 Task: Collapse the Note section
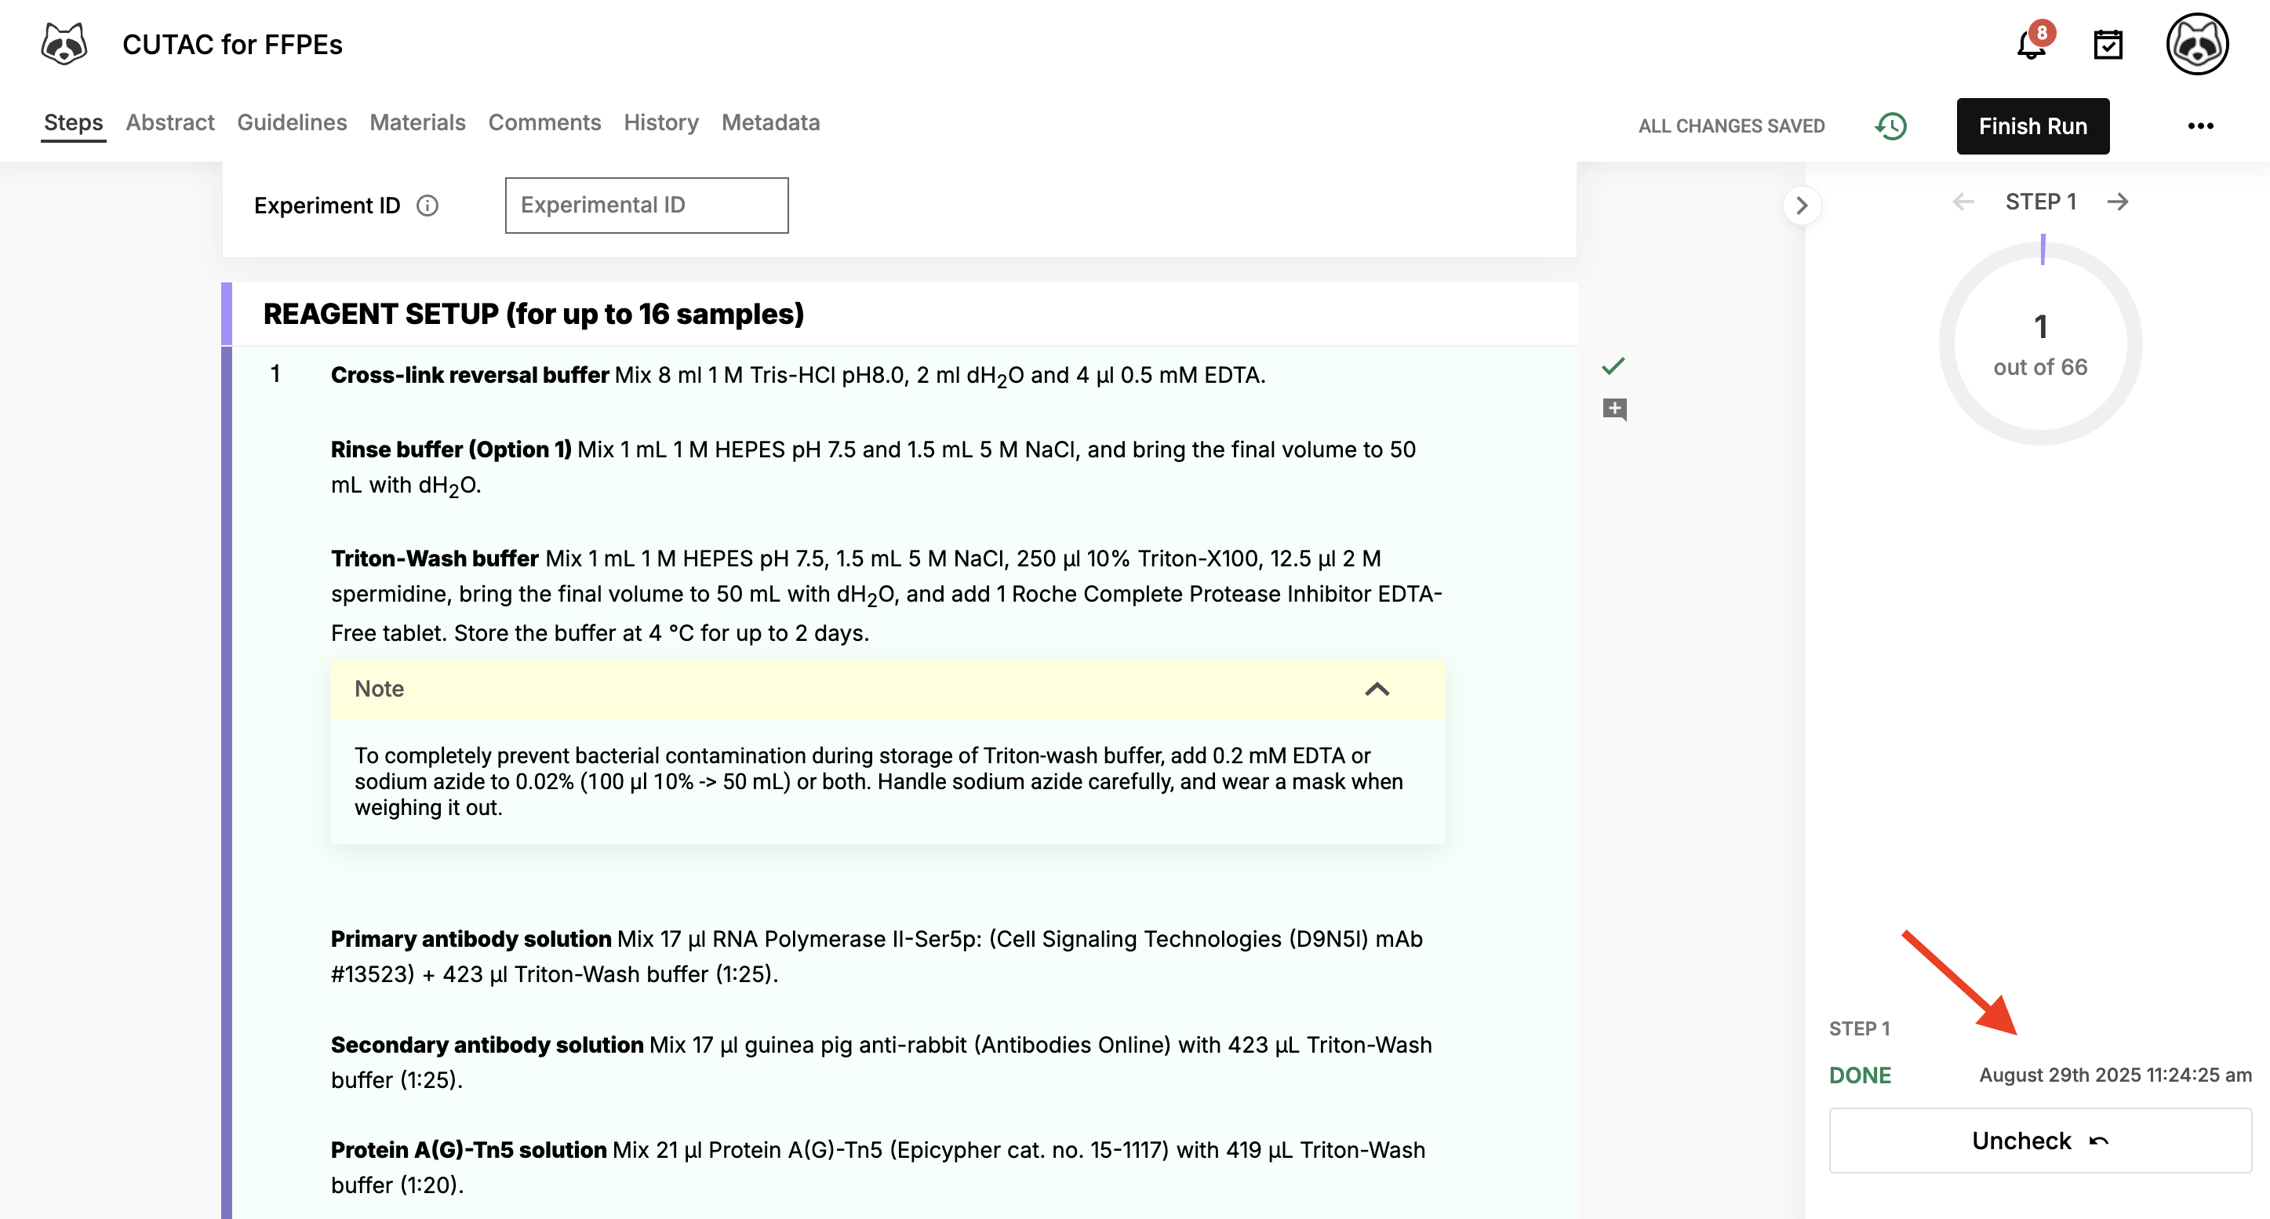click(x=1377, y=689)
